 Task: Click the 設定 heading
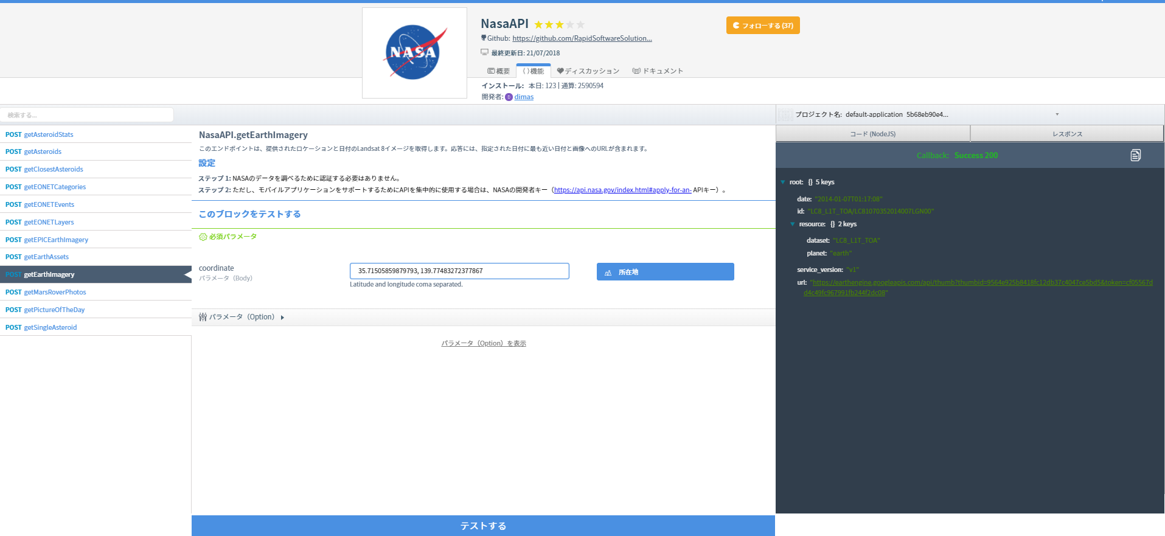click(x=207, y=163)
